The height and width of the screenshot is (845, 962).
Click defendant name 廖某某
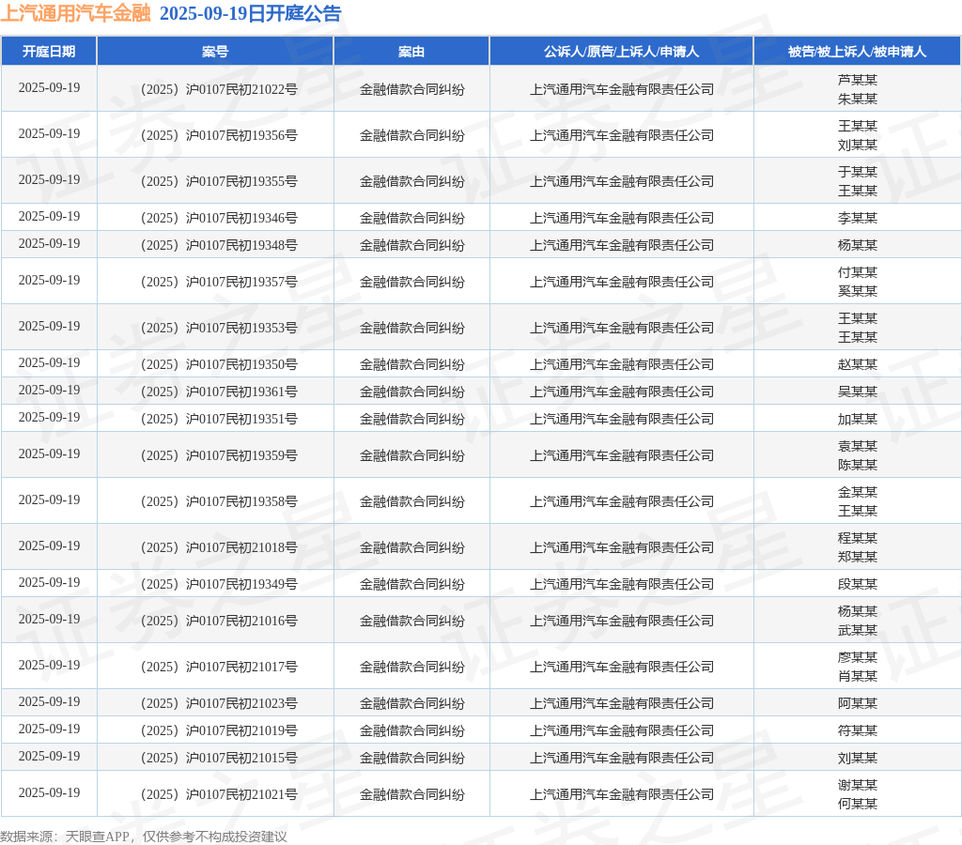pyautogui.click(x=857, y=657)
